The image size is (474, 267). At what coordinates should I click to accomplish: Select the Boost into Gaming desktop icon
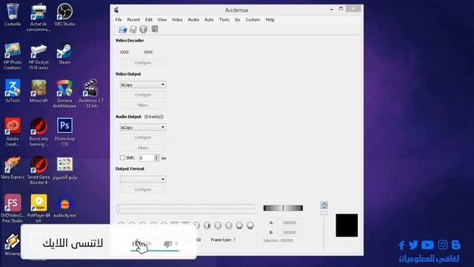[39, 132]
